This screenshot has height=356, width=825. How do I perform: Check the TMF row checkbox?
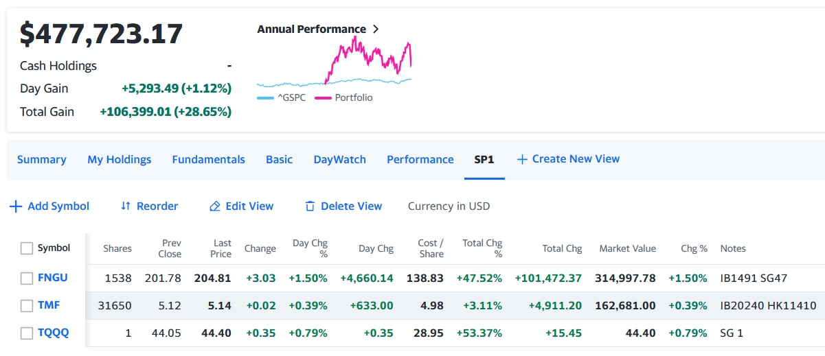tap(27, 306)
